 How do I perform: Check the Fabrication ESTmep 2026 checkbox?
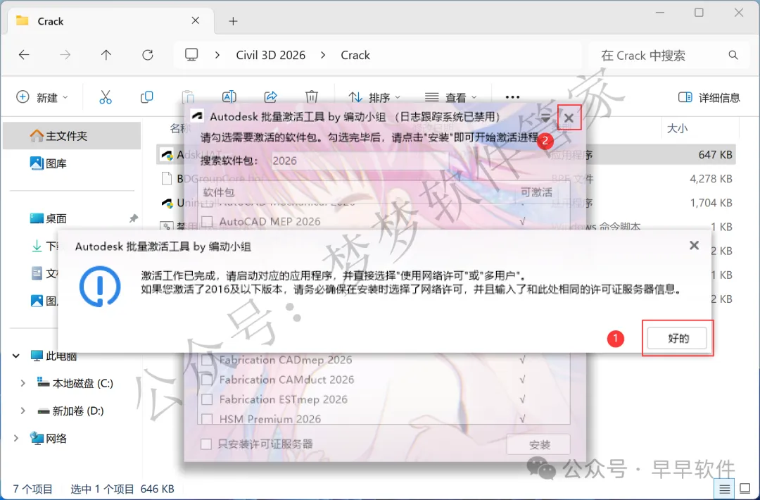pyautogui.click(x=207, y=399)
